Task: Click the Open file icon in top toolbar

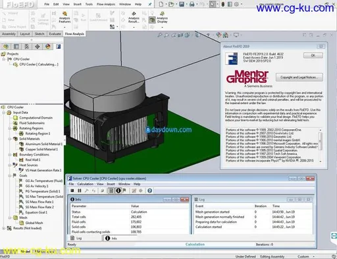Action: pos(171,4)
